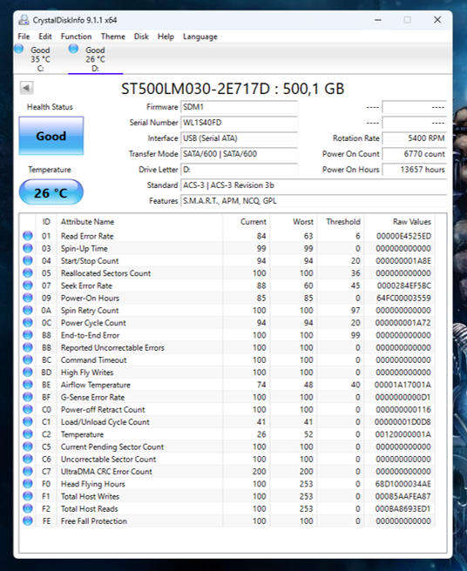Open the Edit menu
Viewport: 467px width, 571px height.
[45, 37]
